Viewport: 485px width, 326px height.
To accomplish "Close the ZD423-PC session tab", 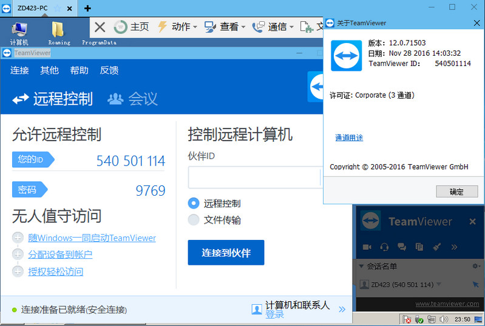I will pyautogui.click(x=70, y=8).
